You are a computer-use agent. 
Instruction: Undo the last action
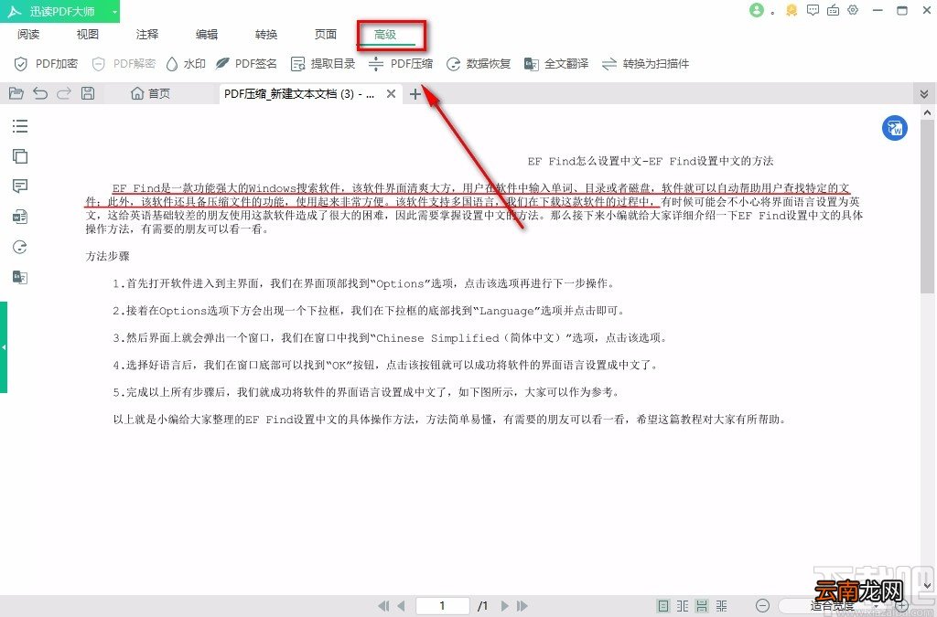[40, 93]
